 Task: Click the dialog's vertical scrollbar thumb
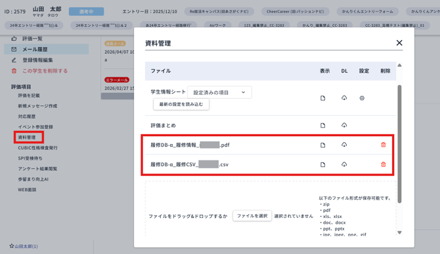[399, 144]
